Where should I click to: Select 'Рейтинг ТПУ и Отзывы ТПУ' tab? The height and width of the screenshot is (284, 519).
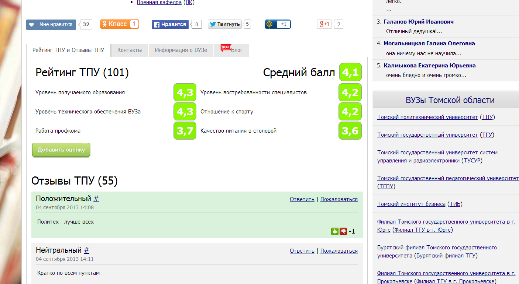(x=68, y=50)
